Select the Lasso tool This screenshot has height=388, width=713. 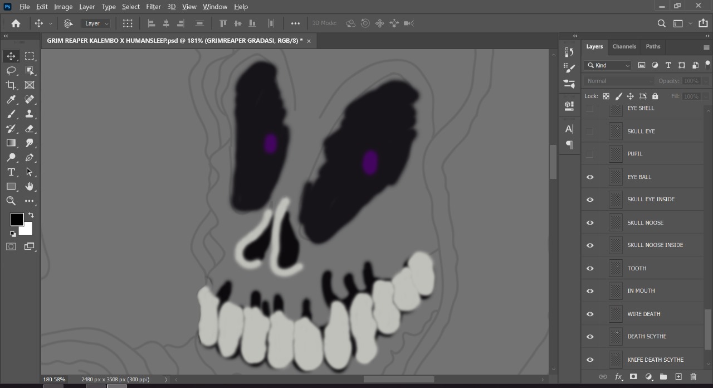pyautogui.click(x=11, y=71)
